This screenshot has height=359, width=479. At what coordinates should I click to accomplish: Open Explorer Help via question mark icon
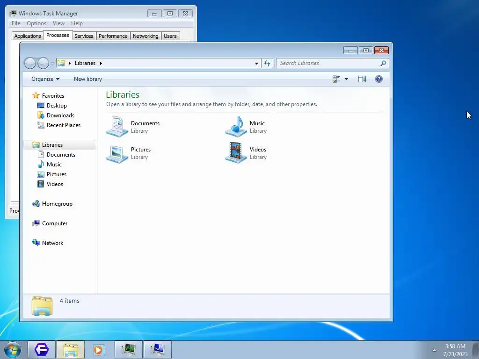click(x=379, y=79)
